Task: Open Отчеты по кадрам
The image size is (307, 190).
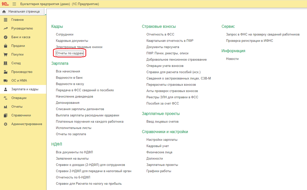Action: (70, 53)
